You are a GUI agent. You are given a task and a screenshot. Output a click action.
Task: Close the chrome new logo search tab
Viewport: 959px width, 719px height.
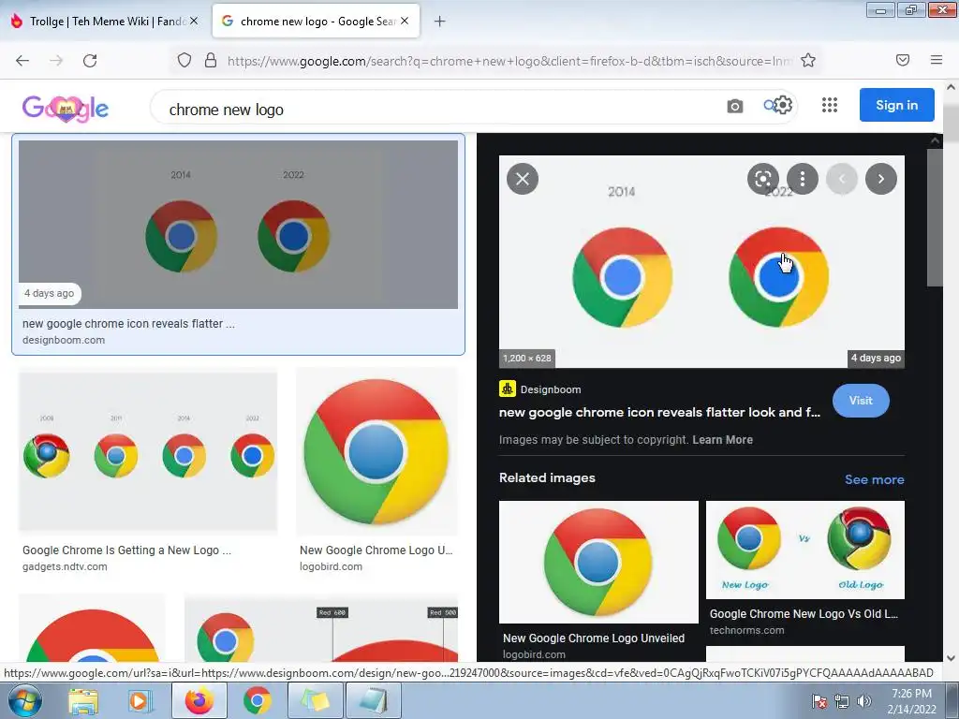(405, 21)
